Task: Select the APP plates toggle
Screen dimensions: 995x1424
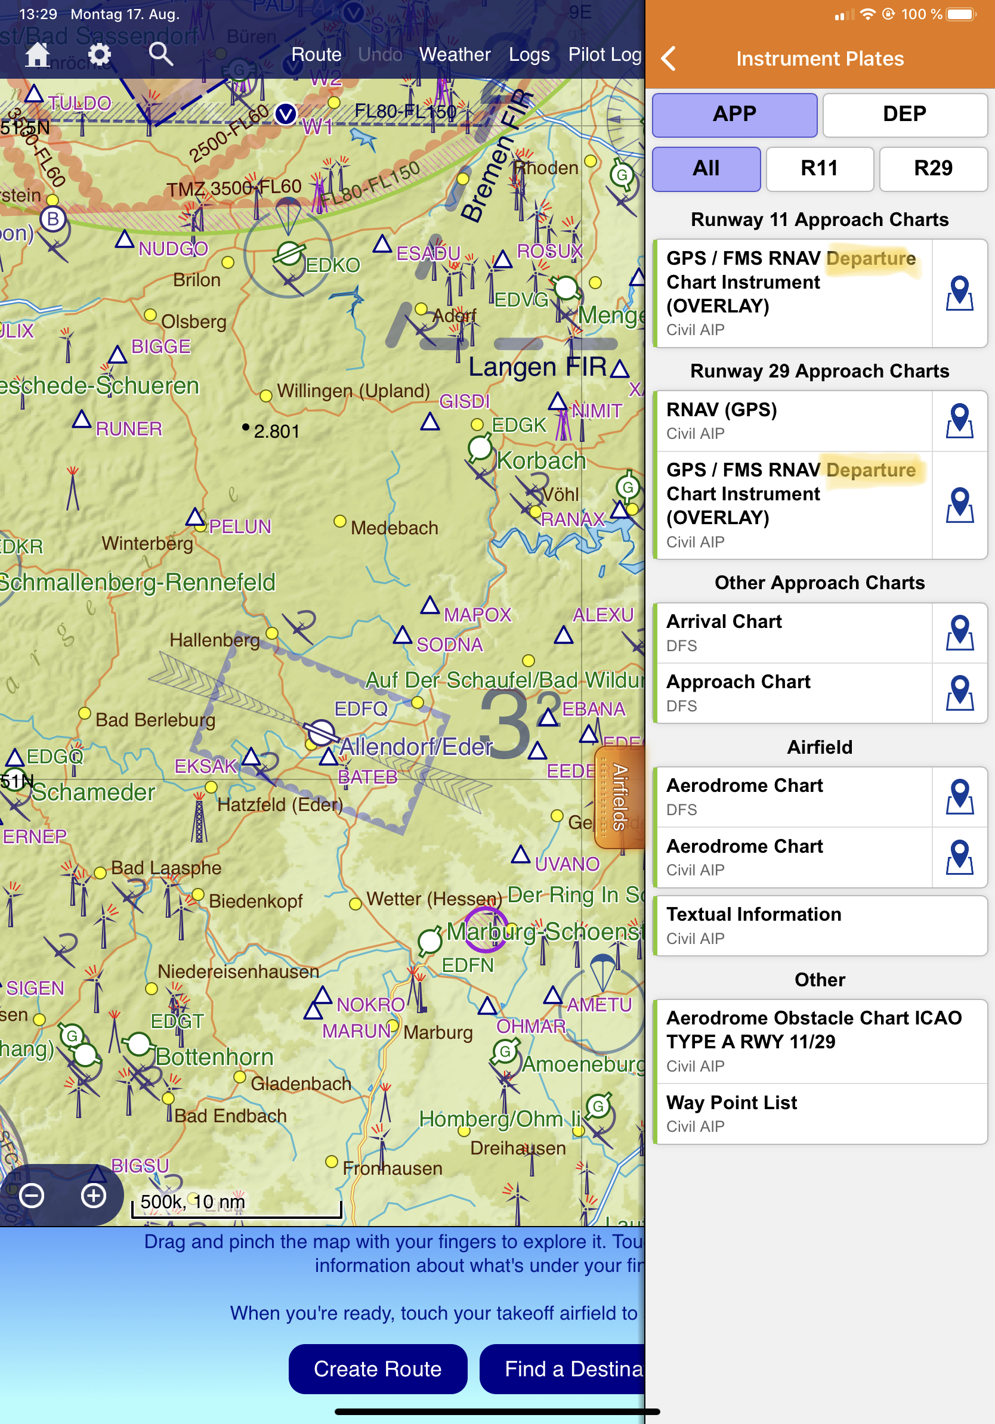Action: click(x=734, y=114)
